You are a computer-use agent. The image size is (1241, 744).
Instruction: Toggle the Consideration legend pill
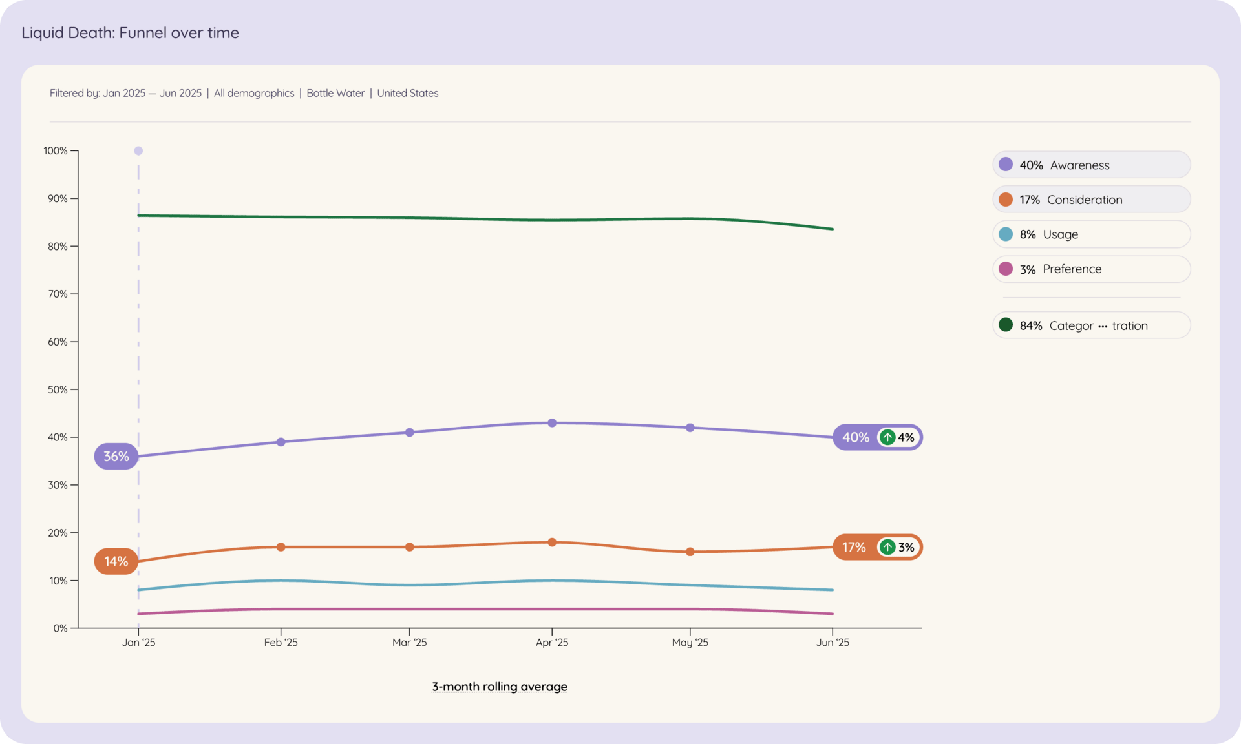[1091, 200]
